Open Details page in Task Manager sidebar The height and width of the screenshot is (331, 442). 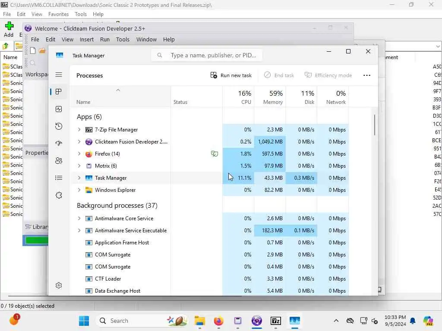[x=59, y=178]
